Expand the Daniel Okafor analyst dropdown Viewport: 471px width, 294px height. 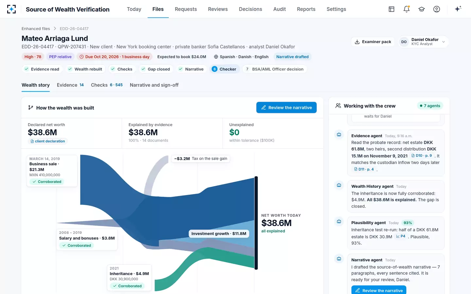(424, 42)
